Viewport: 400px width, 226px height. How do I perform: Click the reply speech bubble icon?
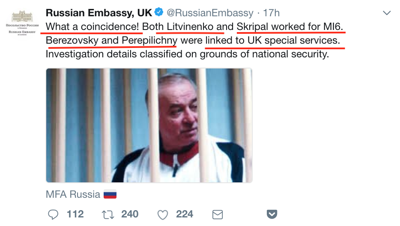[x=53, y=214]
